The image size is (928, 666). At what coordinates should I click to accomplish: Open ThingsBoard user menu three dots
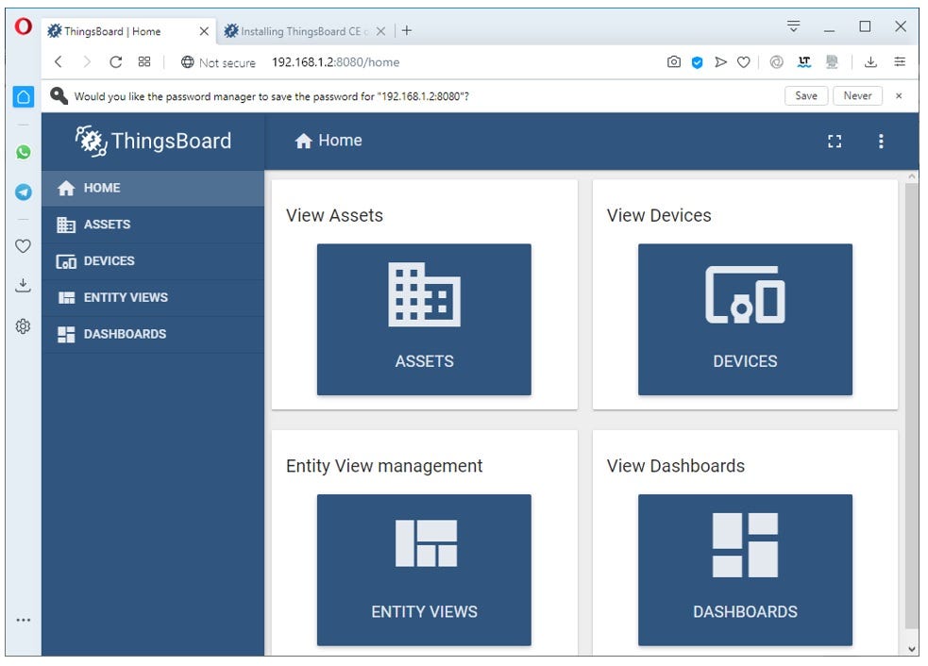pos(881,141)
